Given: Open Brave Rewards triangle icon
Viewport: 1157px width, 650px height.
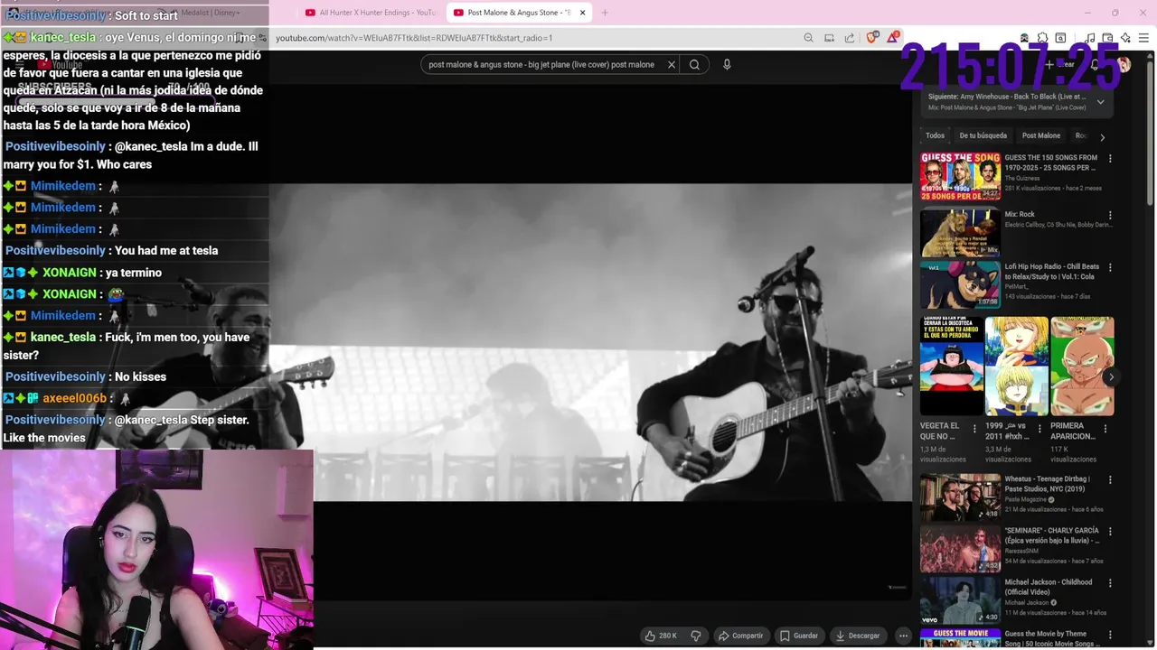Looking at the screenshot, I should (893, 38).
